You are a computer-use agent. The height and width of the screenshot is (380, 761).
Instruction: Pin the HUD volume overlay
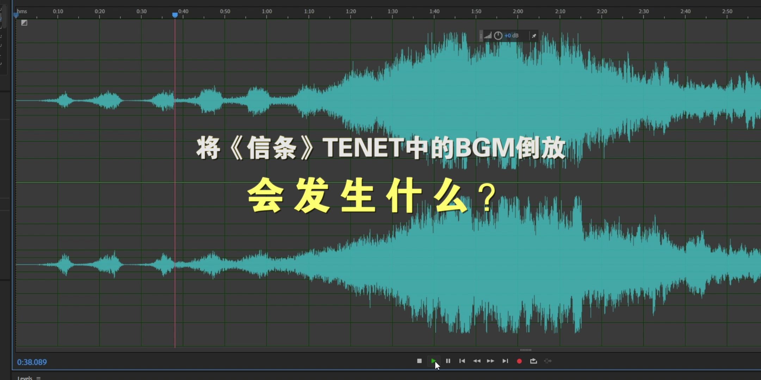(534, 36)
